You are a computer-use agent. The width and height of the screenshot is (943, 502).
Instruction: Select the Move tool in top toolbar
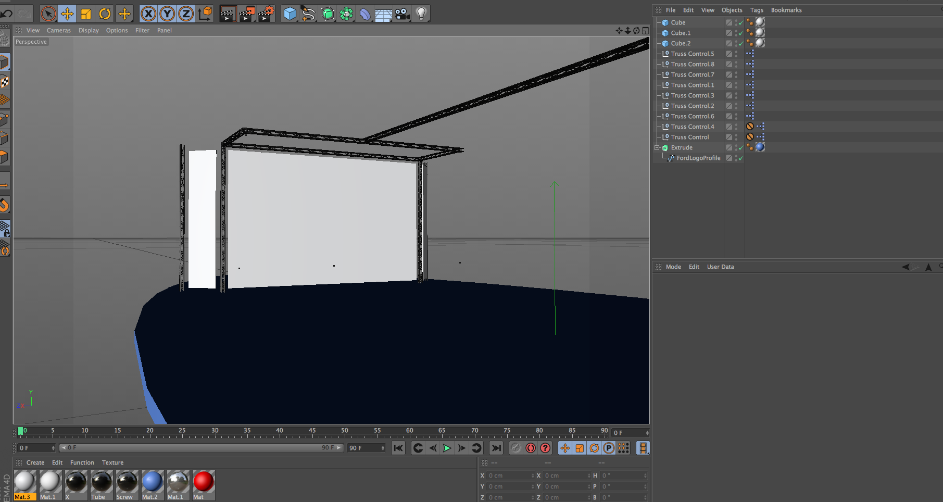67,14
